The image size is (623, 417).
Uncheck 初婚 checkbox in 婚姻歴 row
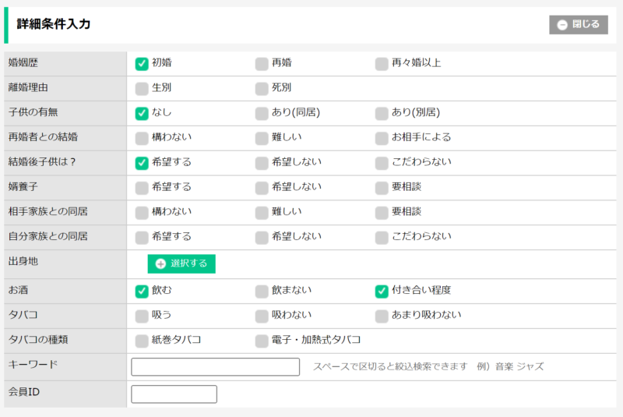[142, 64]
